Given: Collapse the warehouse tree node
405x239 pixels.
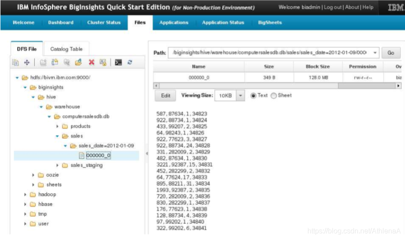Looking at the screenshot, I should click(x=41, y=107).
